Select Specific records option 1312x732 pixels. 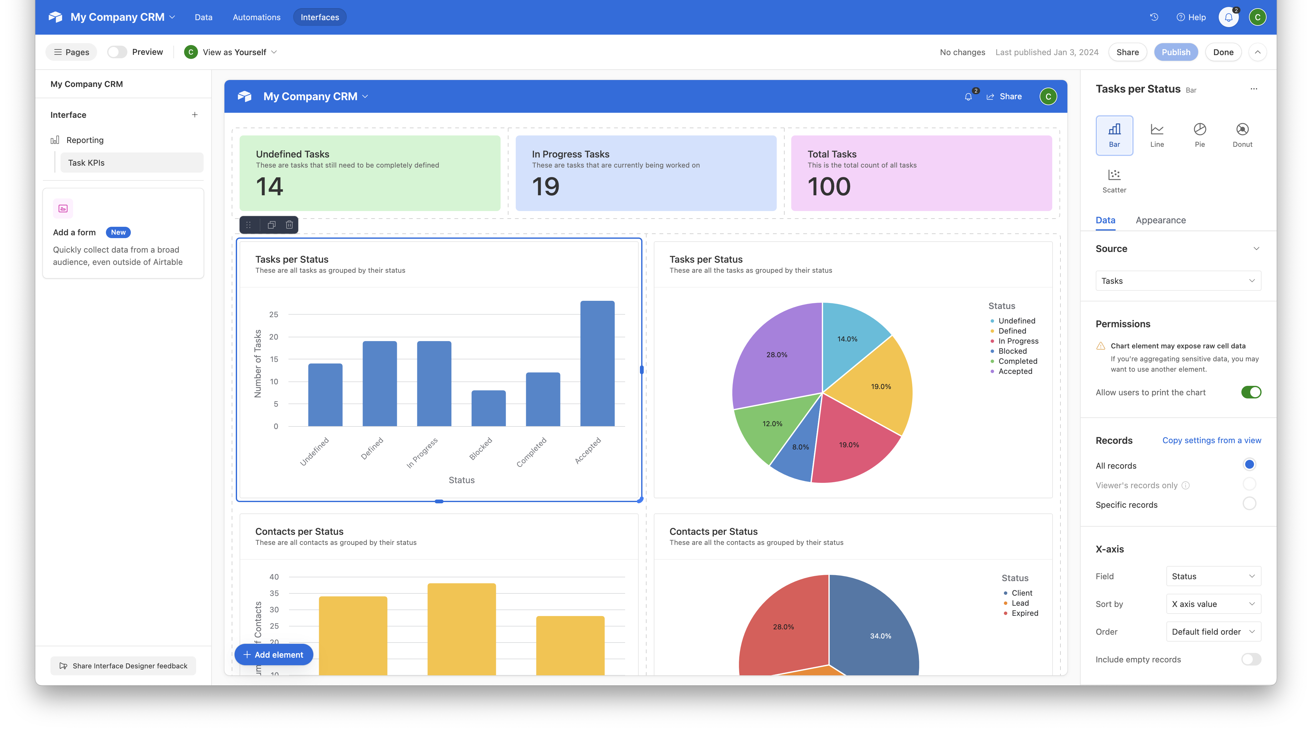click(x=1249, y=503)
